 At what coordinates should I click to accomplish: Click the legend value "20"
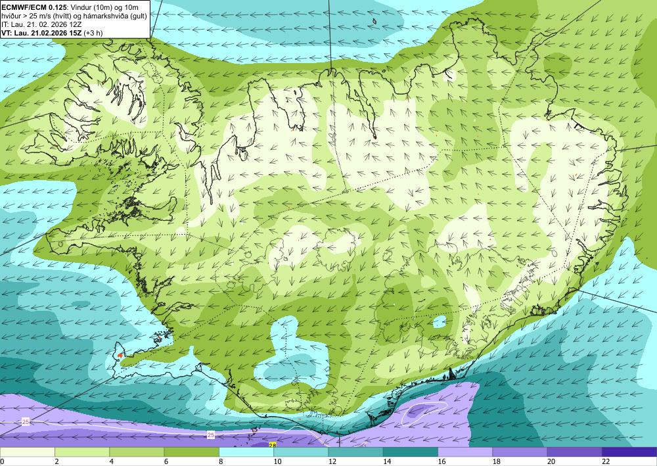(x=551, y=462)
